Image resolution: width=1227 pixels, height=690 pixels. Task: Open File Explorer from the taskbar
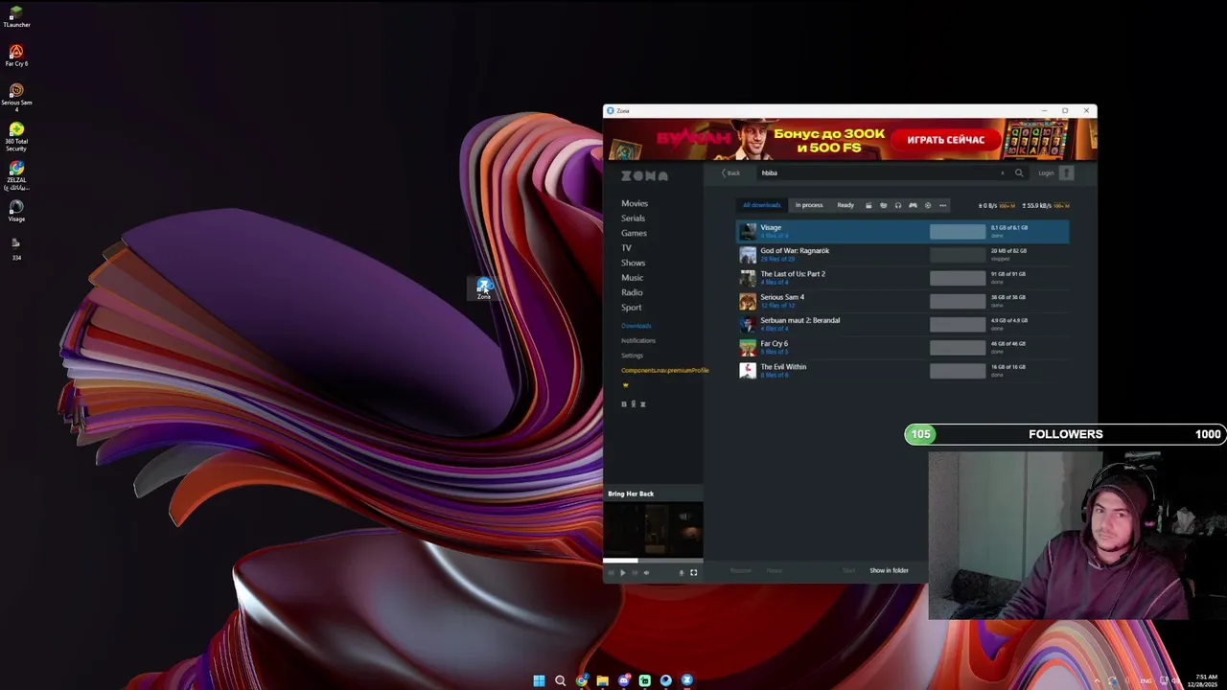(602, 680)
